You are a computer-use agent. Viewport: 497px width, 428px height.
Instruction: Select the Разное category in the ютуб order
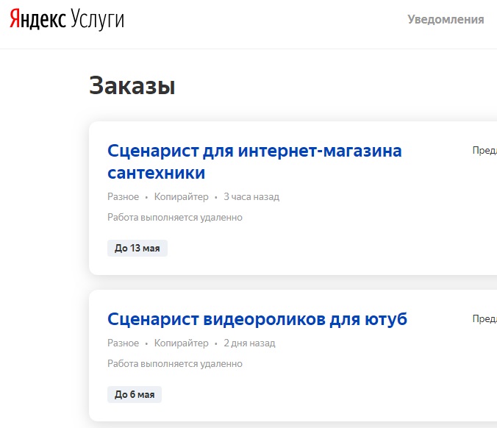[x=123, y=343]
